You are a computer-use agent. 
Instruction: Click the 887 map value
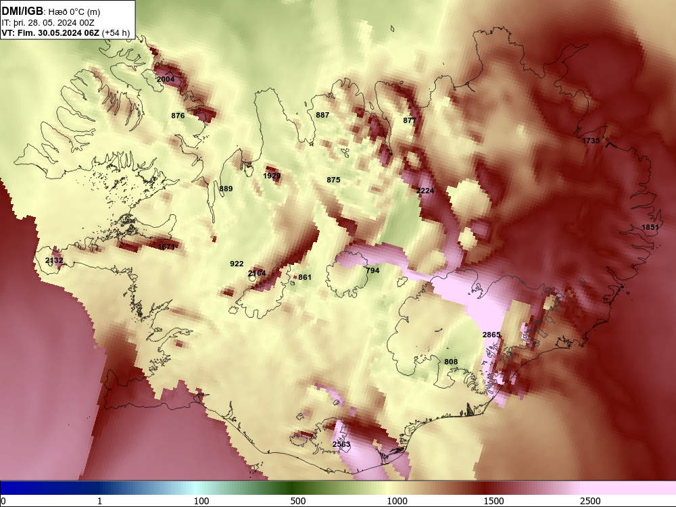point(322,115)
